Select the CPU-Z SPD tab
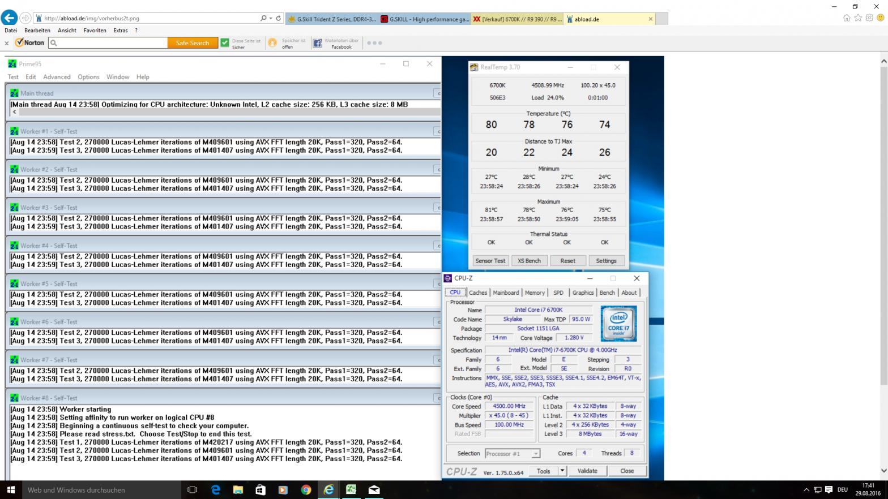This screenshot has width=888, height=499. click(x=558, y=292)
